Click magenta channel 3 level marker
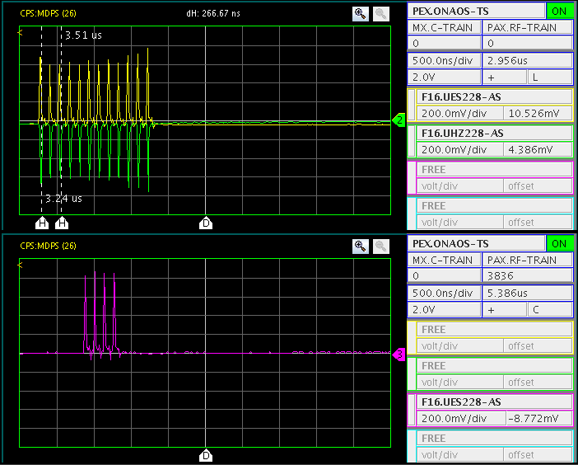 pos(399,355)
